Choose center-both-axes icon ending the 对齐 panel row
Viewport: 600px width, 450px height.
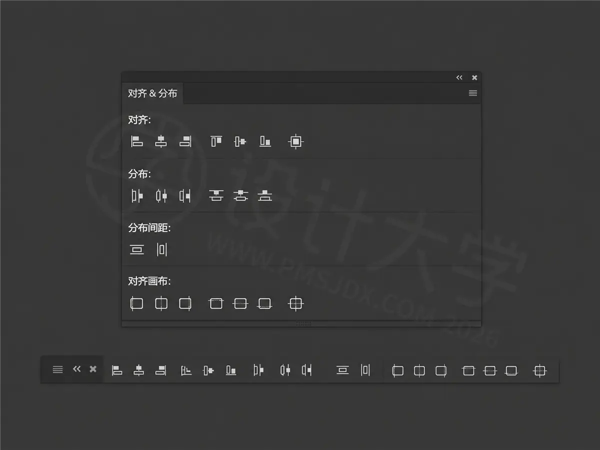296,141
